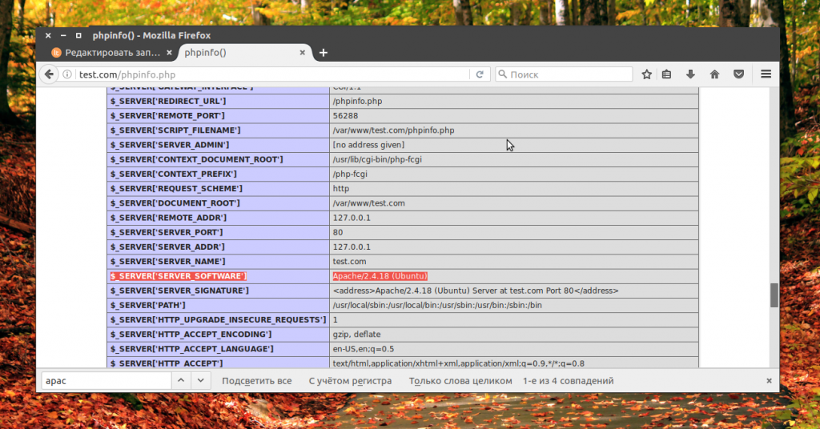Bookmark this page with the star icon
Screen dimensions: 820x429
coord(647,74)
